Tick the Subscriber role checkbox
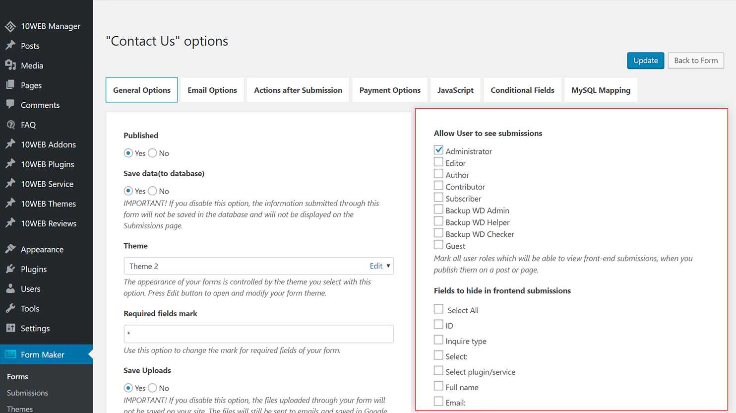This screenshot has width=736, height=413. point(438,198)
